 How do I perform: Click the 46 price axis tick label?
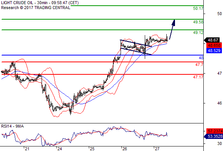[220, 103]
